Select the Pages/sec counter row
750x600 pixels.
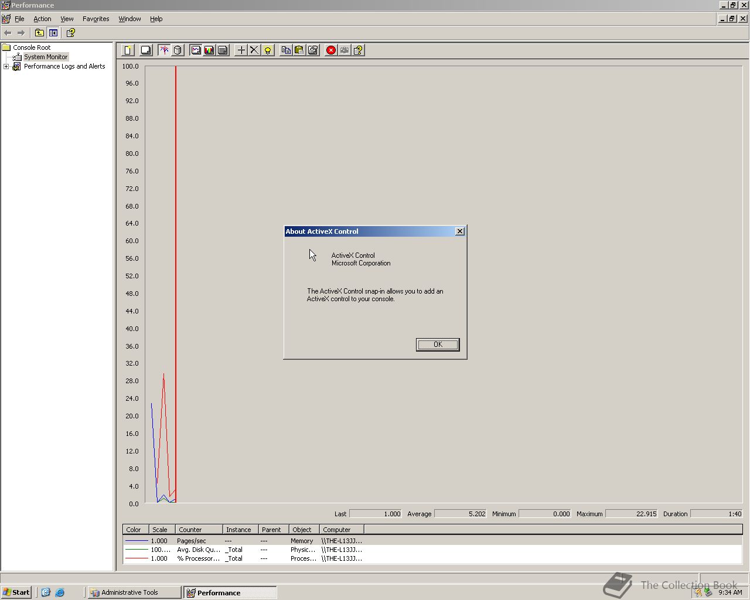[x=432, y=541]
